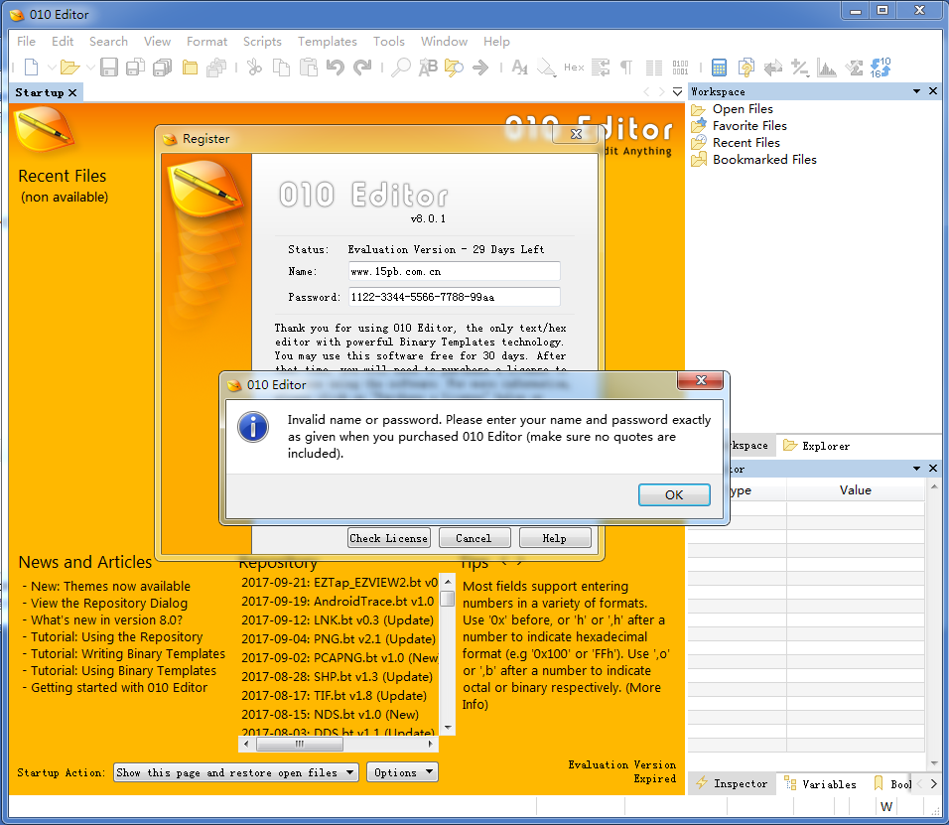Screen dimensions: 949x825
Task: Open dropdown arrow beside New file icon
Action: [x=52, y=68]
